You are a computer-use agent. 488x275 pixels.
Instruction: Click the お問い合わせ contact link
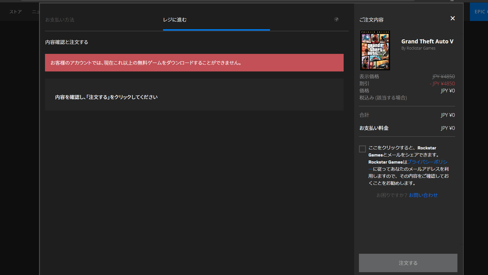[423, 195]
